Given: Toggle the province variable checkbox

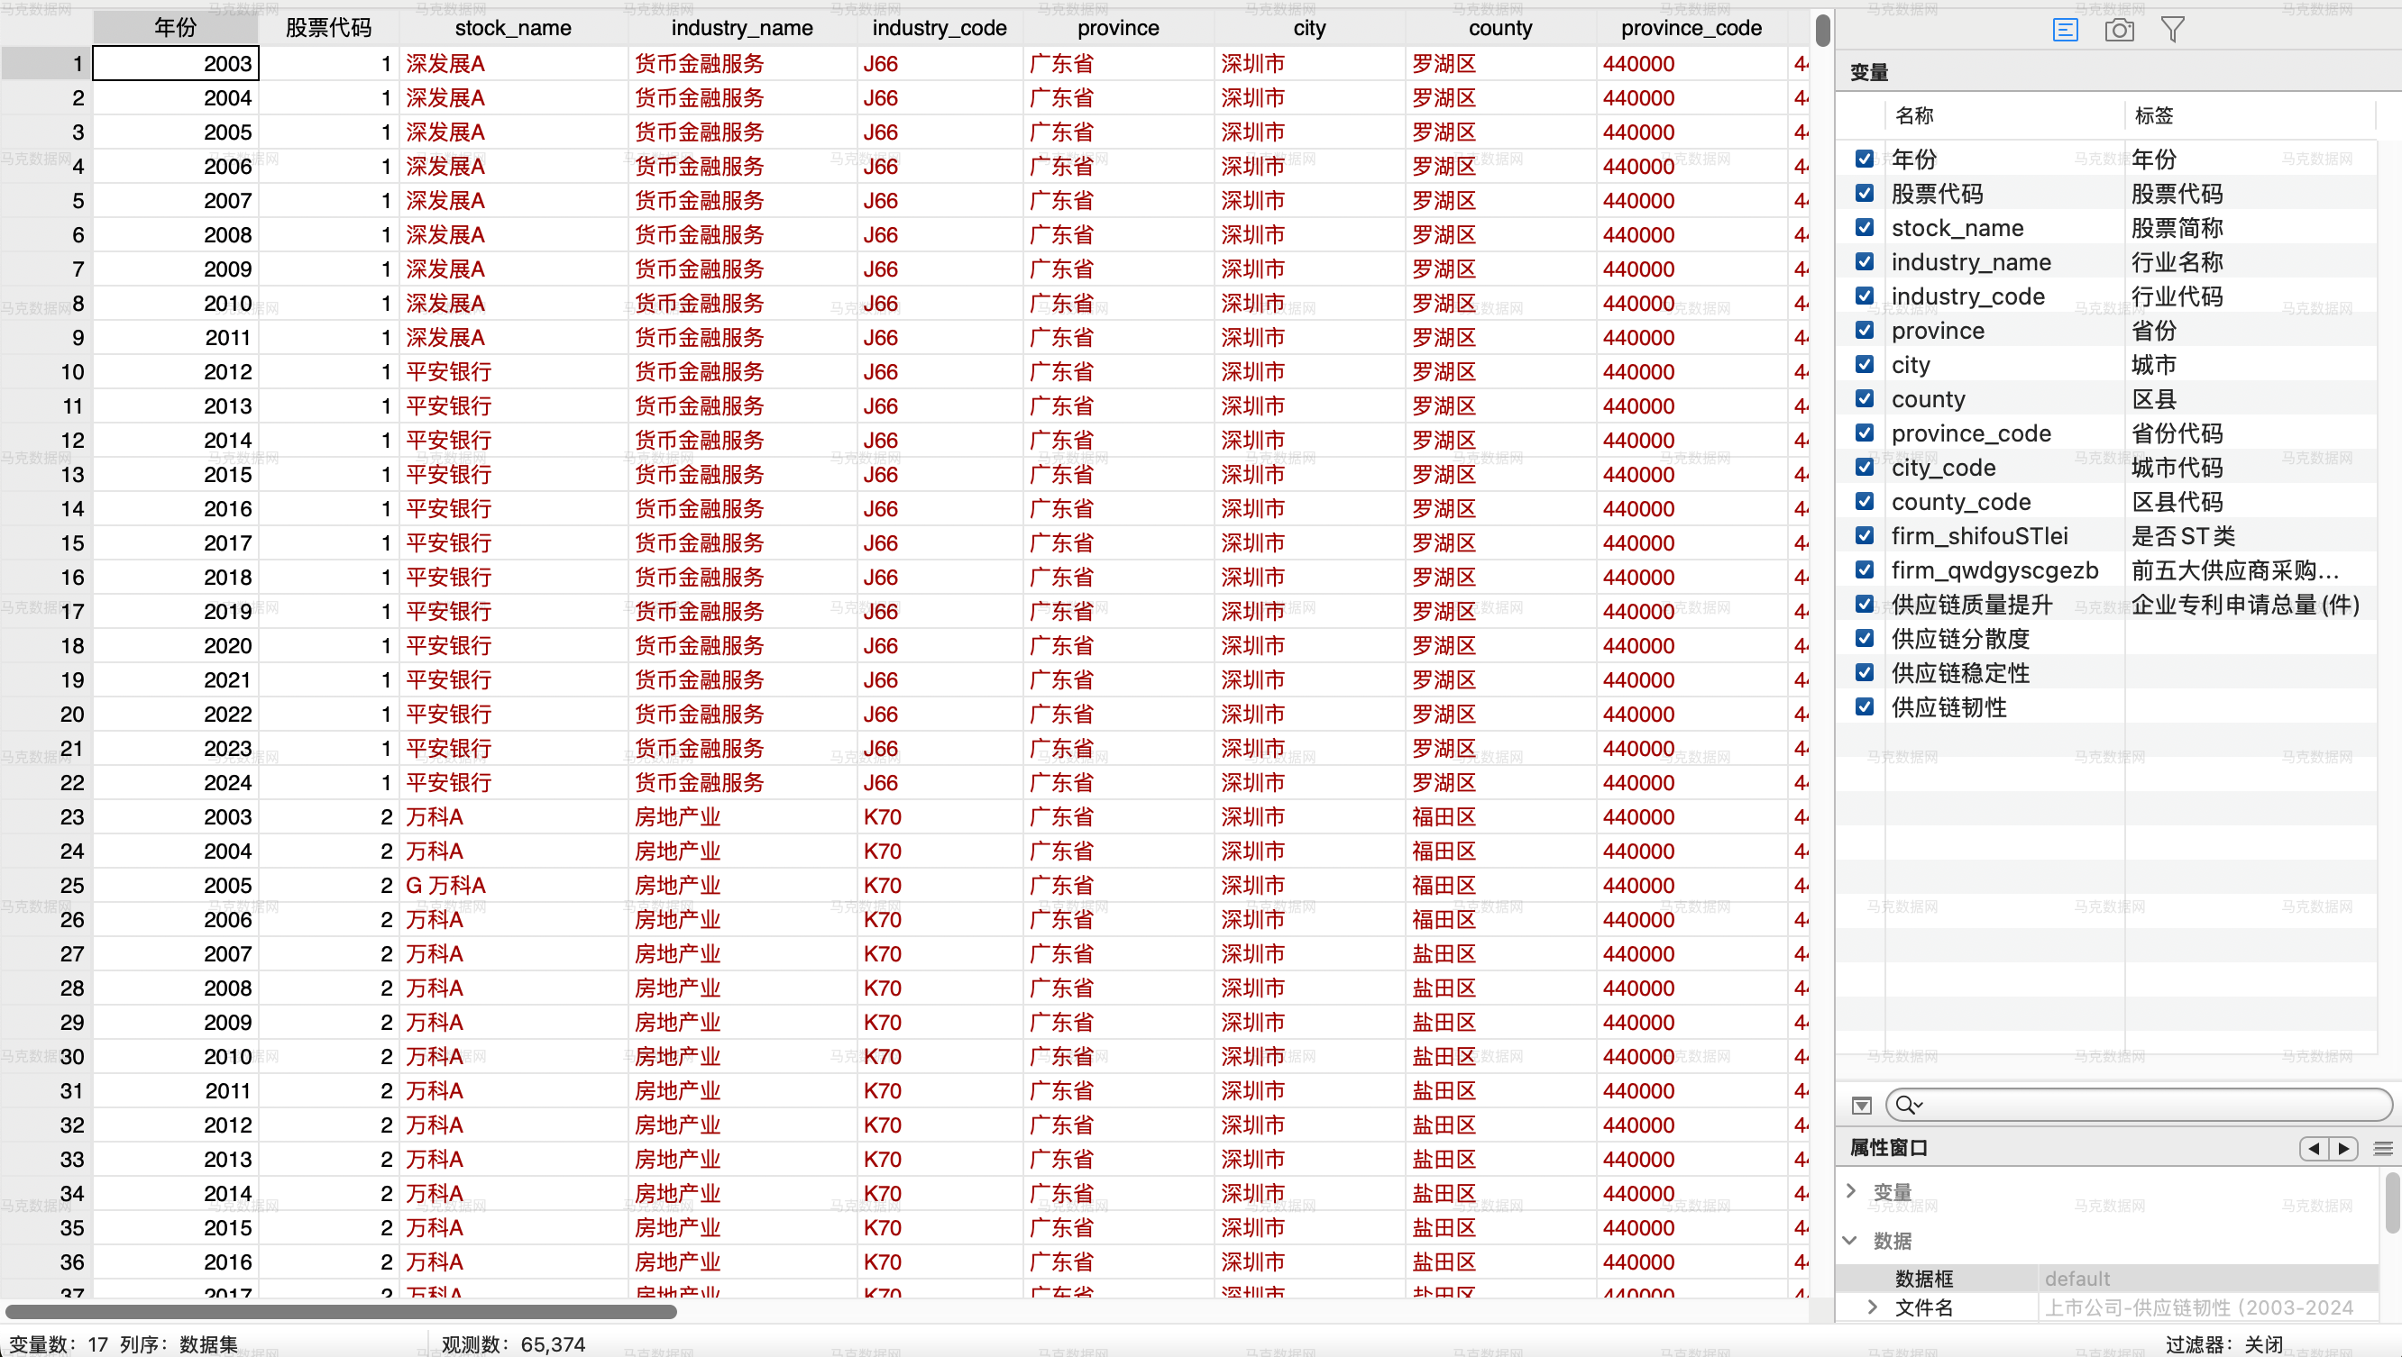Looking at the screenshot, I should pos(1864,331).
